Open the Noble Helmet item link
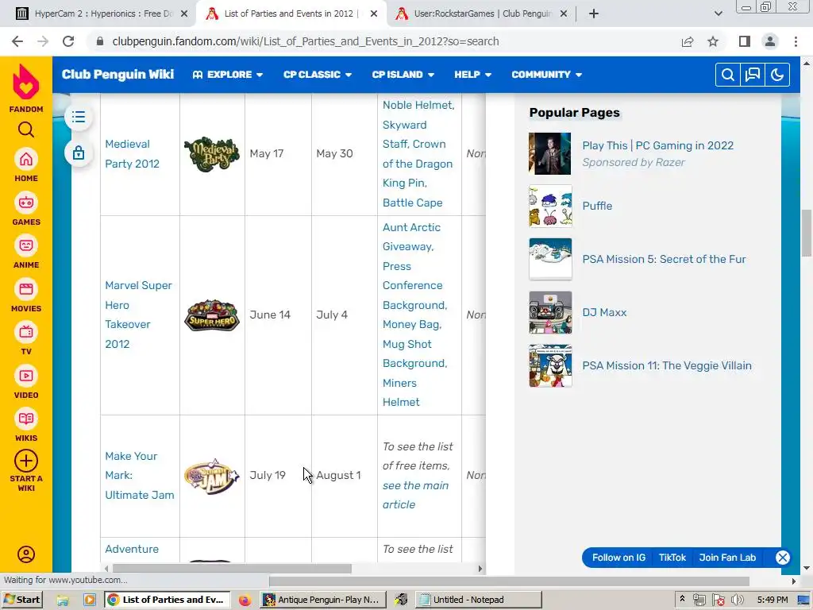The image size is (813, 610). (x=418, y=105)
